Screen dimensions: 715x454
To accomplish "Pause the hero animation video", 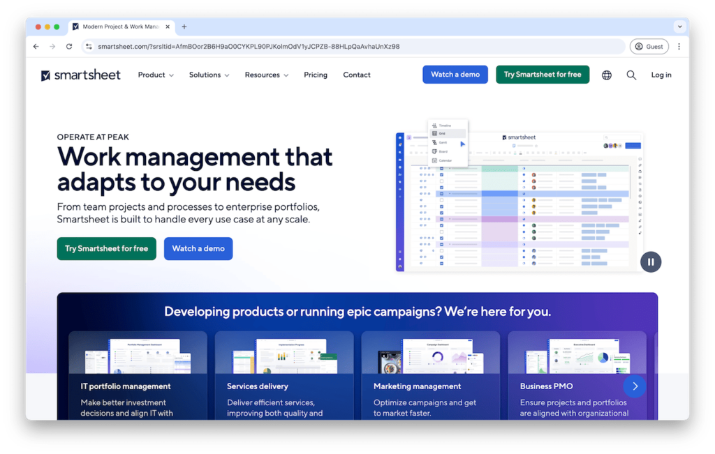I will point(650,262).
